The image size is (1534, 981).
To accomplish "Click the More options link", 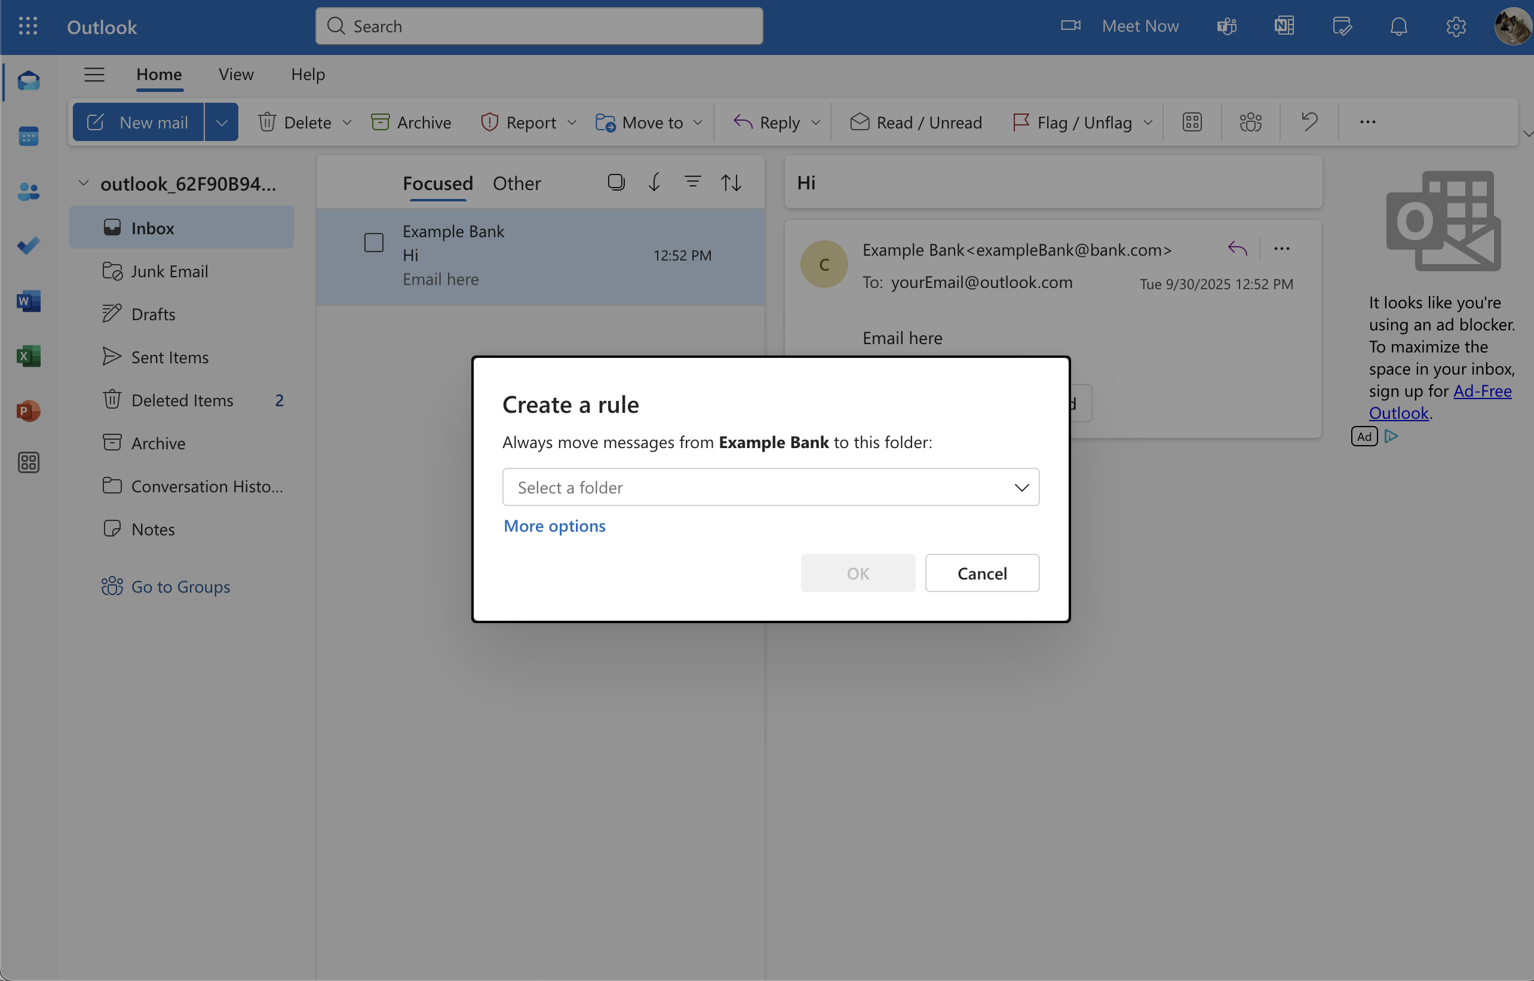I will [x=554, y=526].
